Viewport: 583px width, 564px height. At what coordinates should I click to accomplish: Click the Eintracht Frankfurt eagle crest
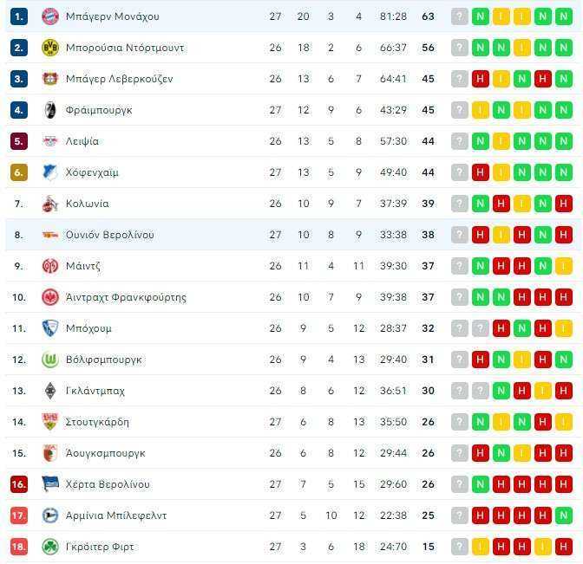[x=50, y=297]
